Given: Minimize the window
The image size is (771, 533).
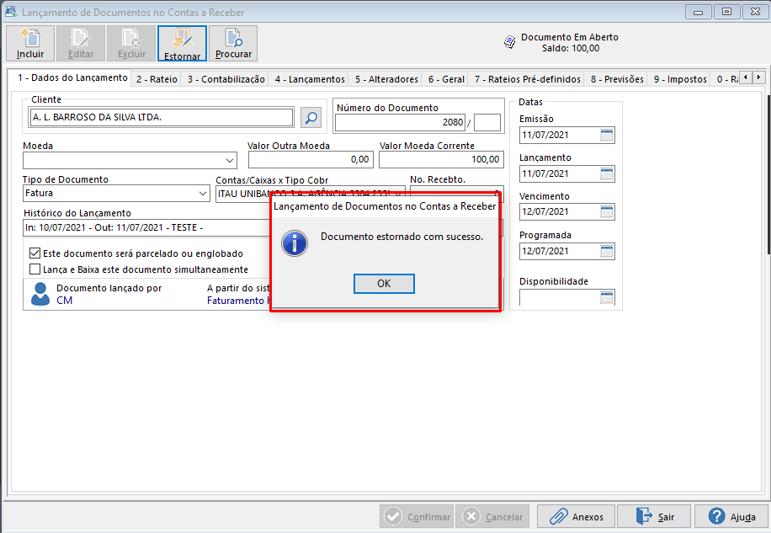Looking at the screenshot, I should point(699,12).
